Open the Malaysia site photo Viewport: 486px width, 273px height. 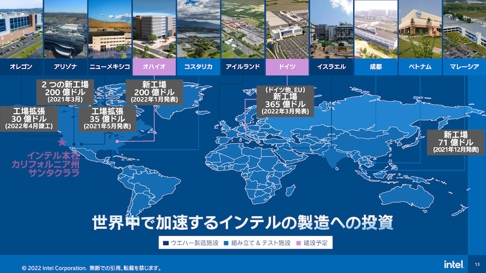click(x=464, y=29)
